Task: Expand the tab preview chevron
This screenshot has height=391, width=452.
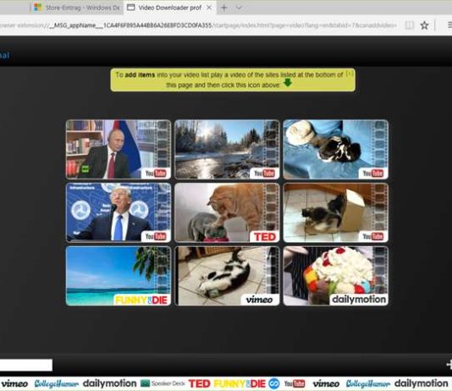Action: click(x=239, y=8)
